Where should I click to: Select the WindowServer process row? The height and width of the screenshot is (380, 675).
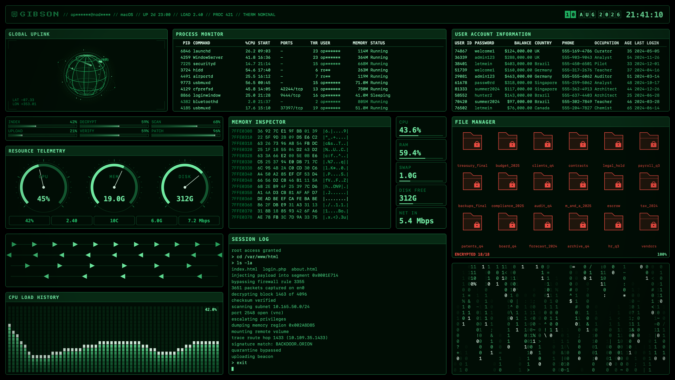tap(309, 57)
